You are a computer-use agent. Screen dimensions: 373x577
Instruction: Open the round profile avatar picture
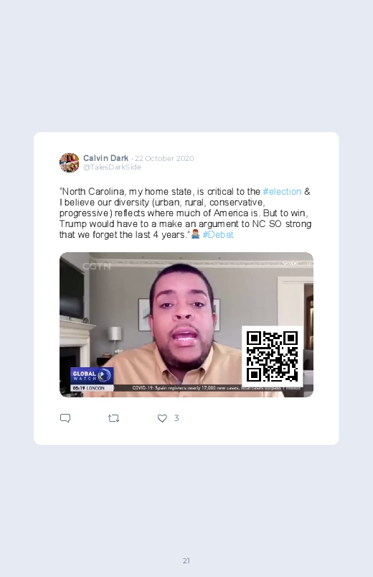pos(69,162)
